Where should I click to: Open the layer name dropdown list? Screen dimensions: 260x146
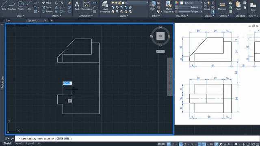[x=147, y=3]
